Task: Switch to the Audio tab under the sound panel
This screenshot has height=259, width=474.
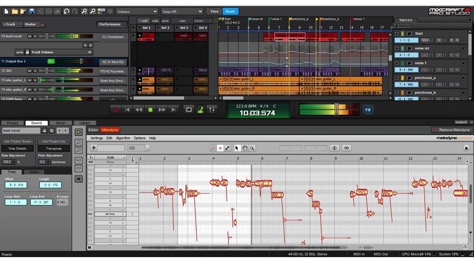Action: tap(34, 172)
